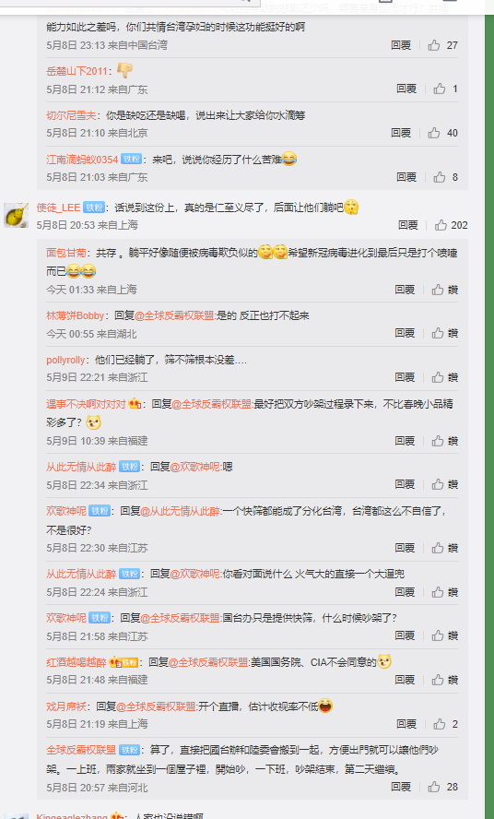Open 欢歌神呢's profile from 22:30 comment
The height and width of the screenshot is (819, 494).
click(x=66, y=511)
